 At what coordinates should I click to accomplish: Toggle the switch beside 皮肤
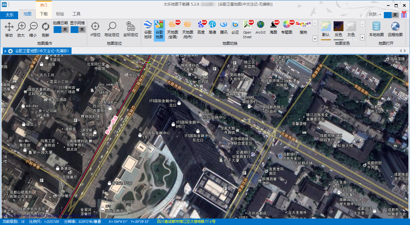(x=392, y=15)
